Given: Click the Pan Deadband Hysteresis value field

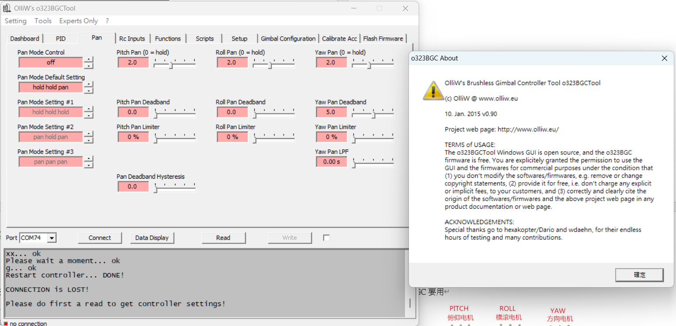Looking at the screenshot, I should [133, 187].
